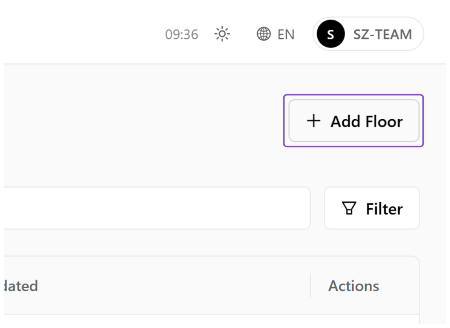
Task: Click the plus icon in Add Floor
Action: point(314,121)
